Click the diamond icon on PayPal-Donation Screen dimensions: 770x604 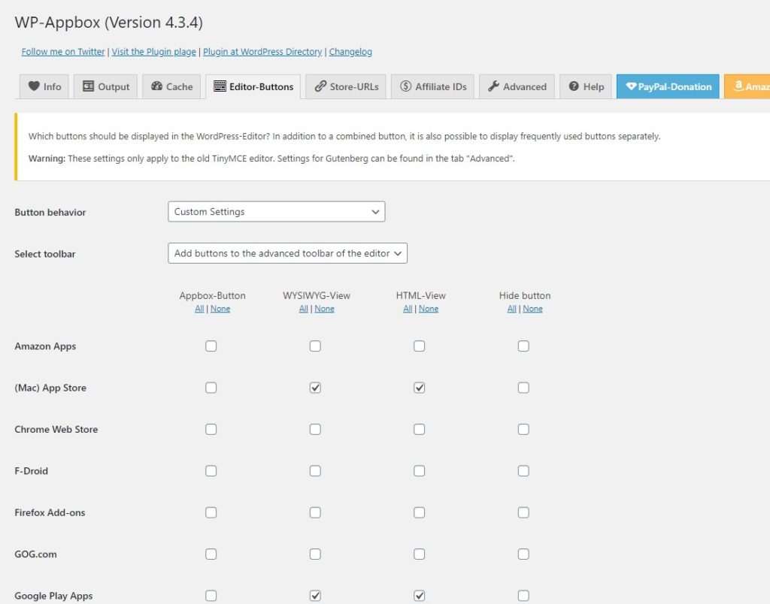click(x=631, y=86)
